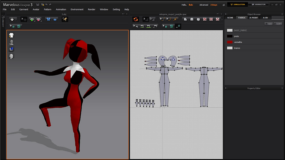Open the avatar head display options
The width and height of the screenshot is (285, 160).
[x=11, y=56]
